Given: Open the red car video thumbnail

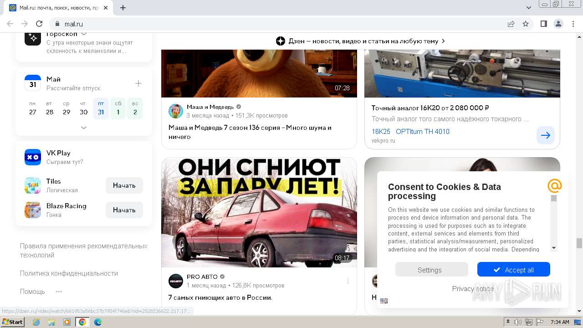Looking at the screenshot, I should pyautogui.click(x=259, y=212).
